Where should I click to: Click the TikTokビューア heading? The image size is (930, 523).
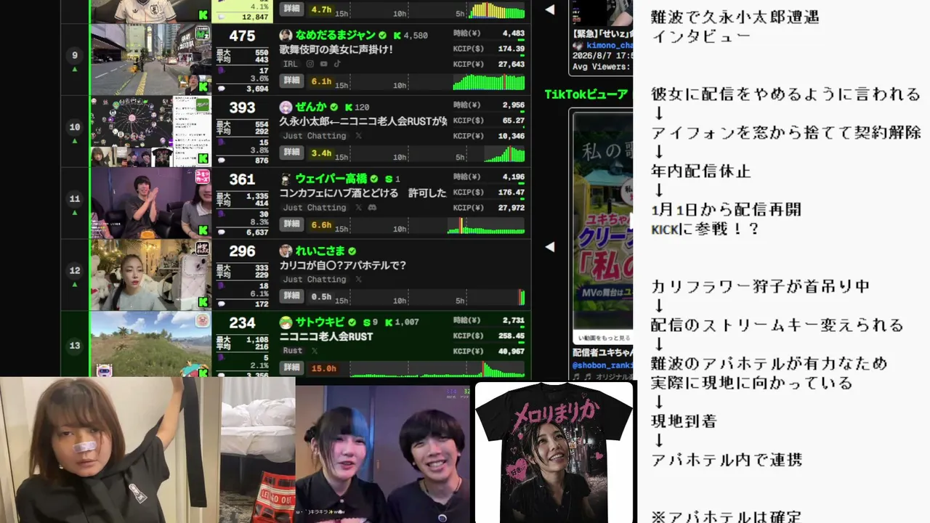click(x=586, y=94)
